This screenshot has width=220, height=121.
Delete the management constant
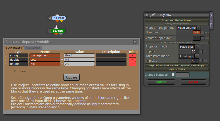point(132,56)
